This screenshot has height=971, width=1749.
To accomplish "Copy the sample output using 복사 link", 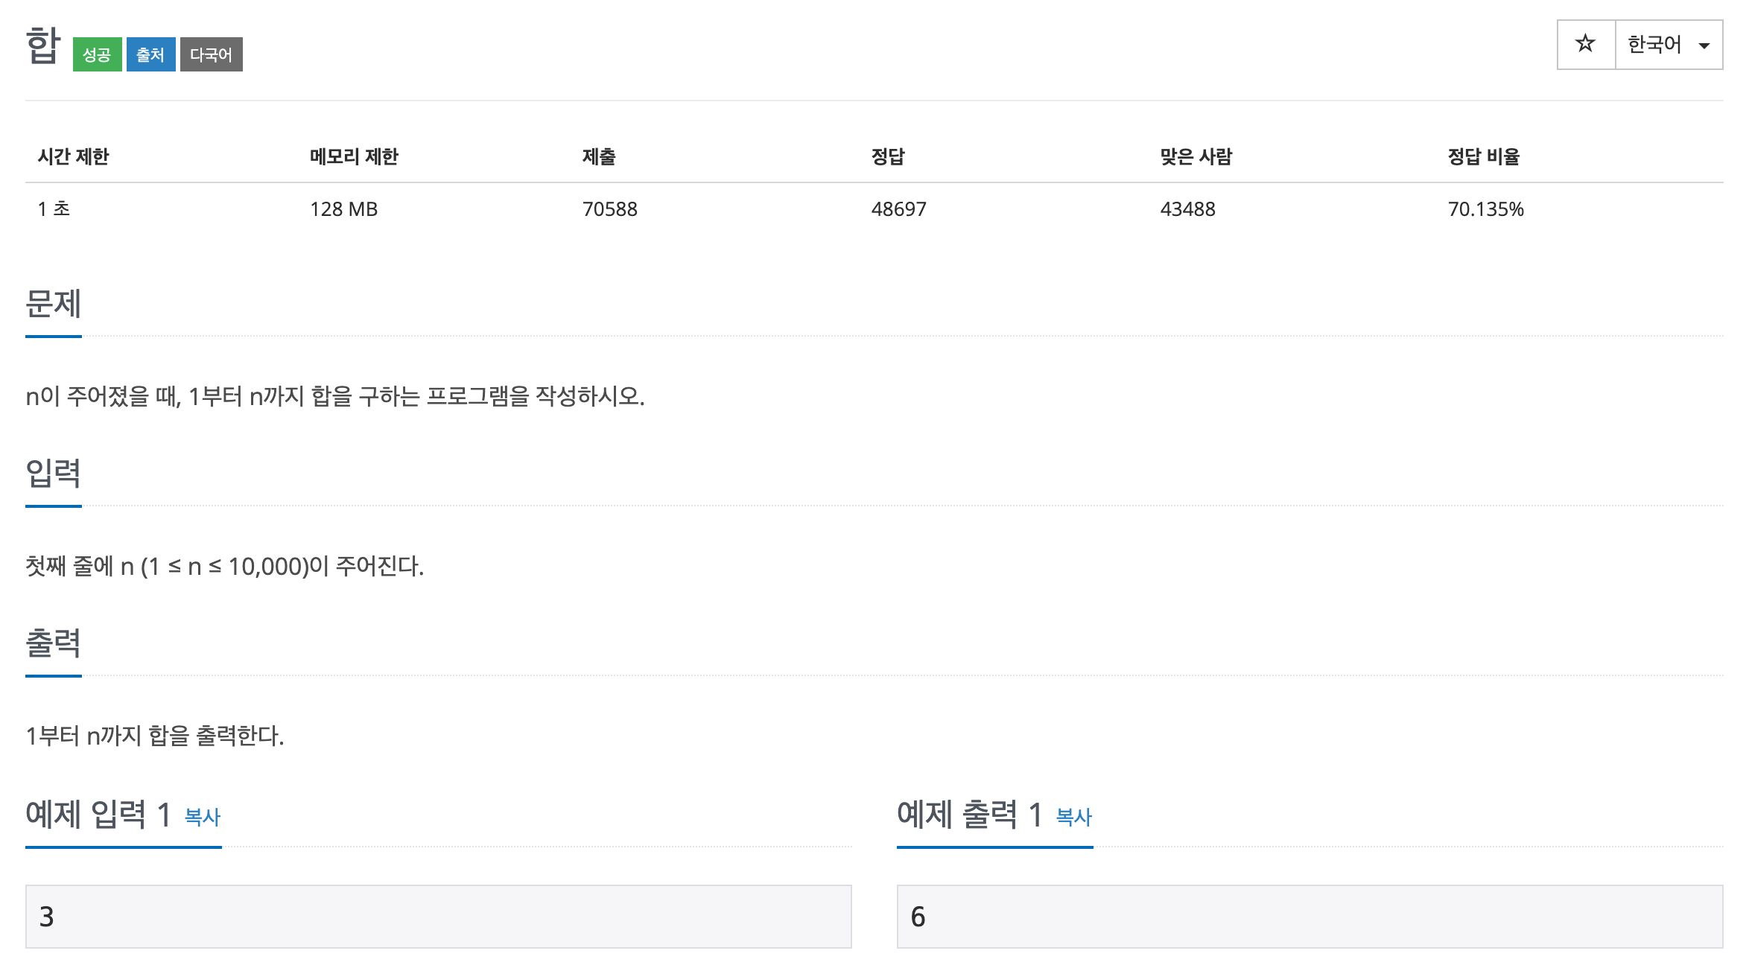I will 1070,818.
